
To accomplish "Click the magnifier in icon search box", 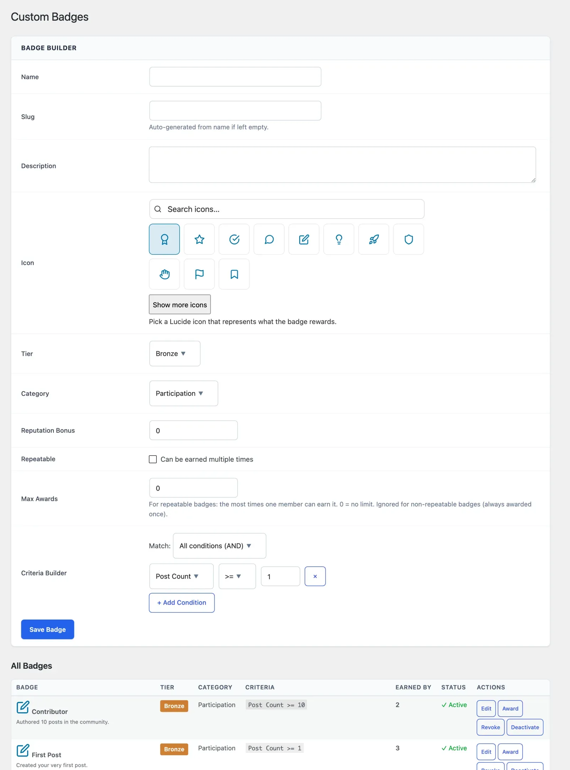I will pos(158,209).
